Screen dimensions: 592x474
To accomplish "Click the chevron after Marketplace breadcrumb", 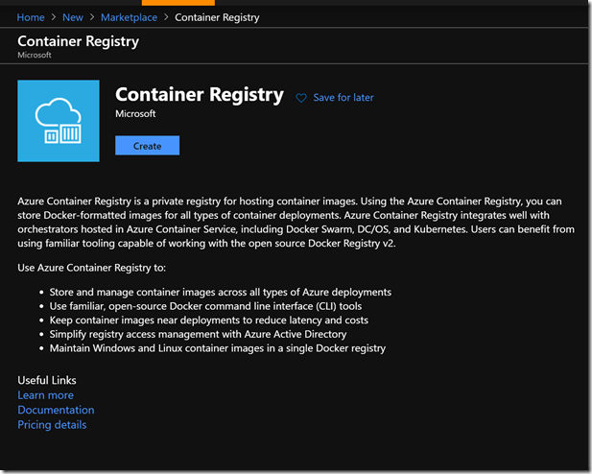I will point(166,17).
